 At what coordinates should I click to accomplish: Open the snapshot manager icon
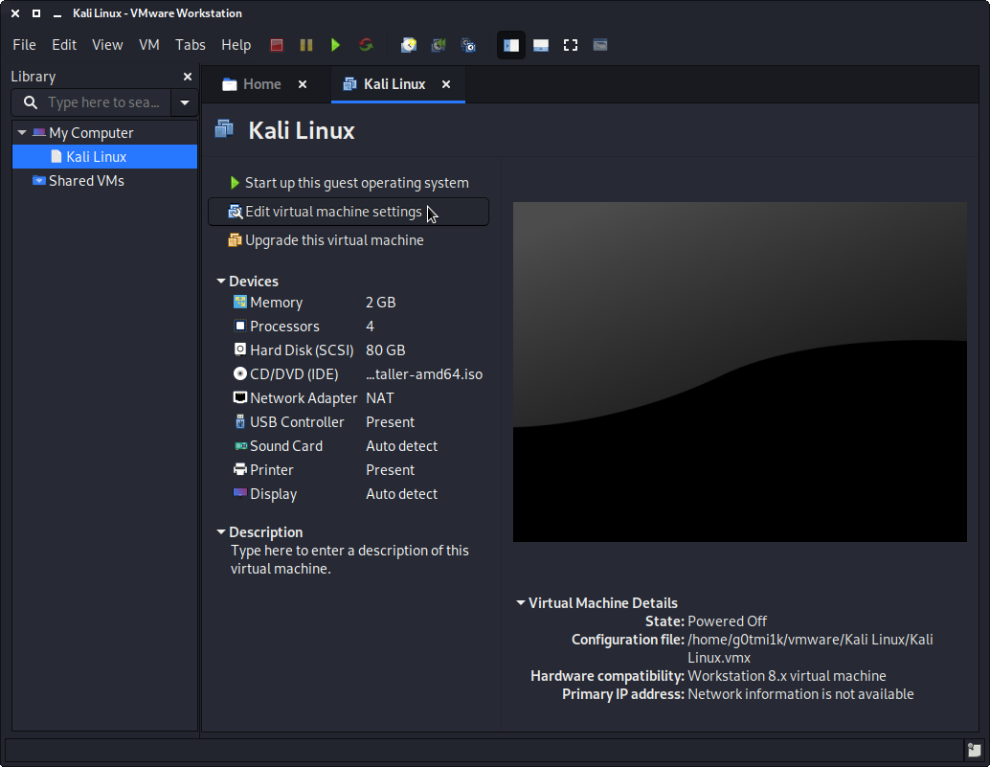[468, 45]
